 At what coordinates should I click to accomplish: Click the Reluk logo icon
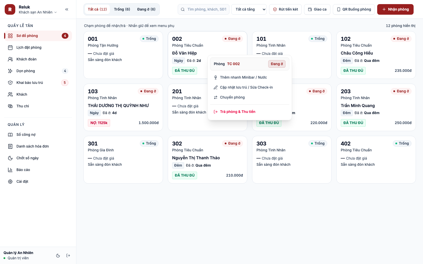coord(10,9)
